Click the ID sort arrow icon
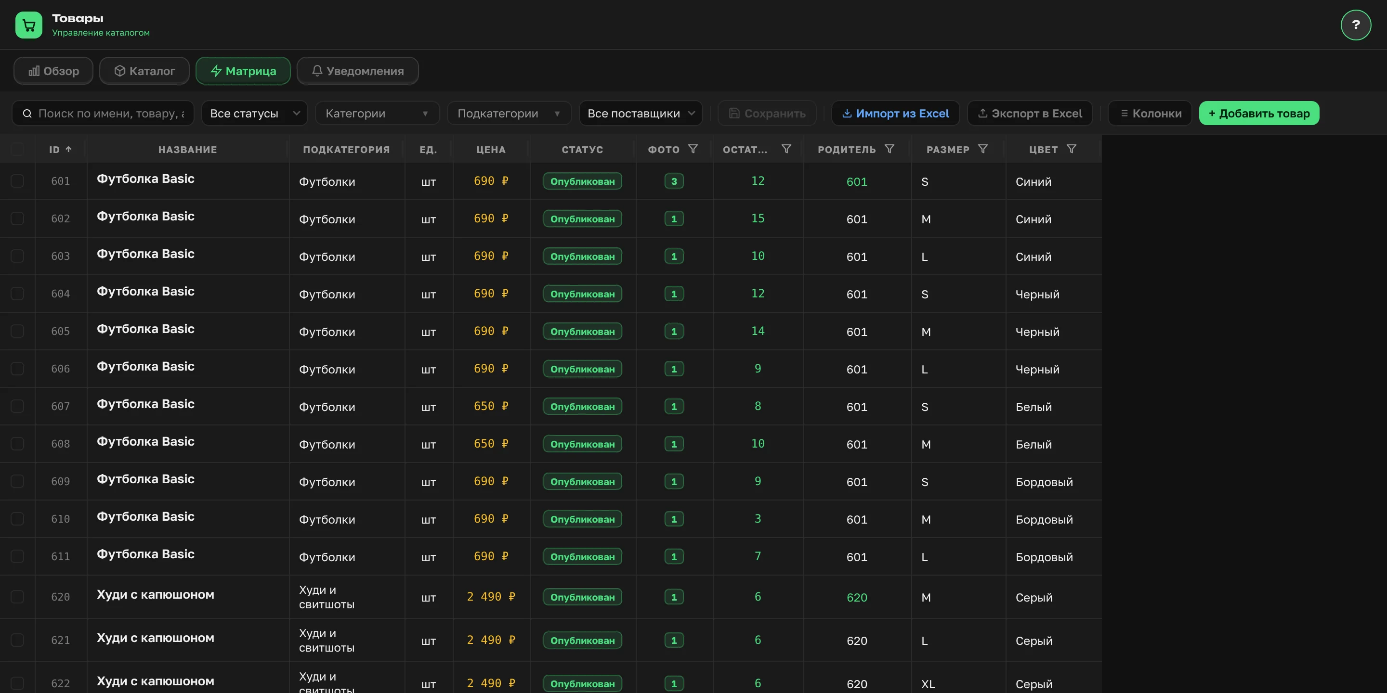Viewport: 1387px width, 693px height. (x=68, y=150)
